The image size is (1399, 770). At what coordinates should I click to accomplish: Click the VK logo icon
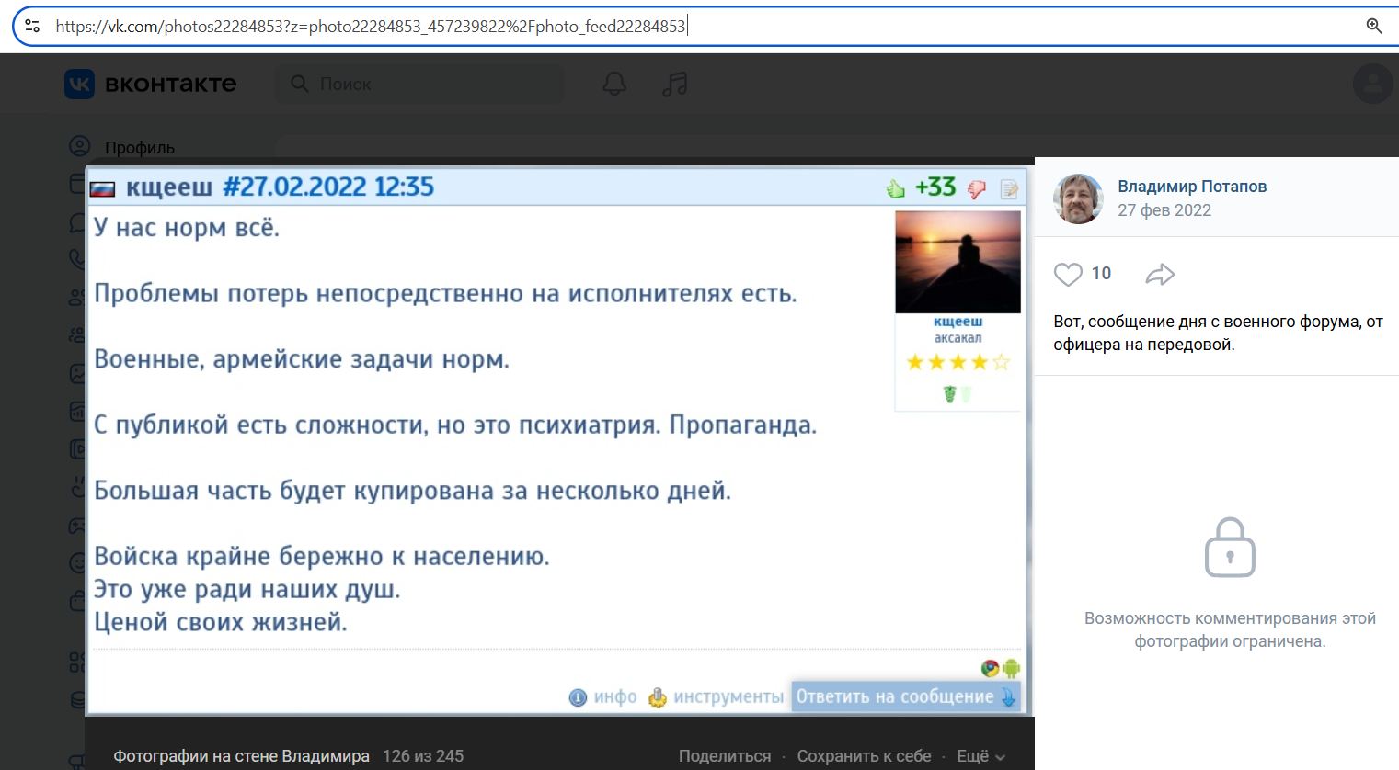point(79,84)
